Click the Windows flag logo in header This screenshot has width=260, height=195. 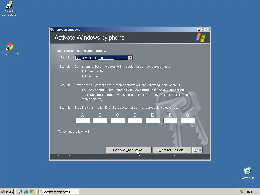tap(201, 38)
